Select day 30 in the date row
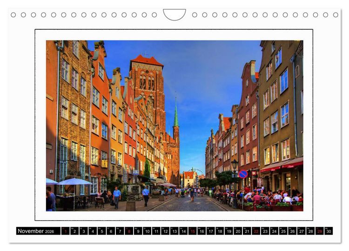Viewport: 349px width, 251px height. [x=329, y=231]
